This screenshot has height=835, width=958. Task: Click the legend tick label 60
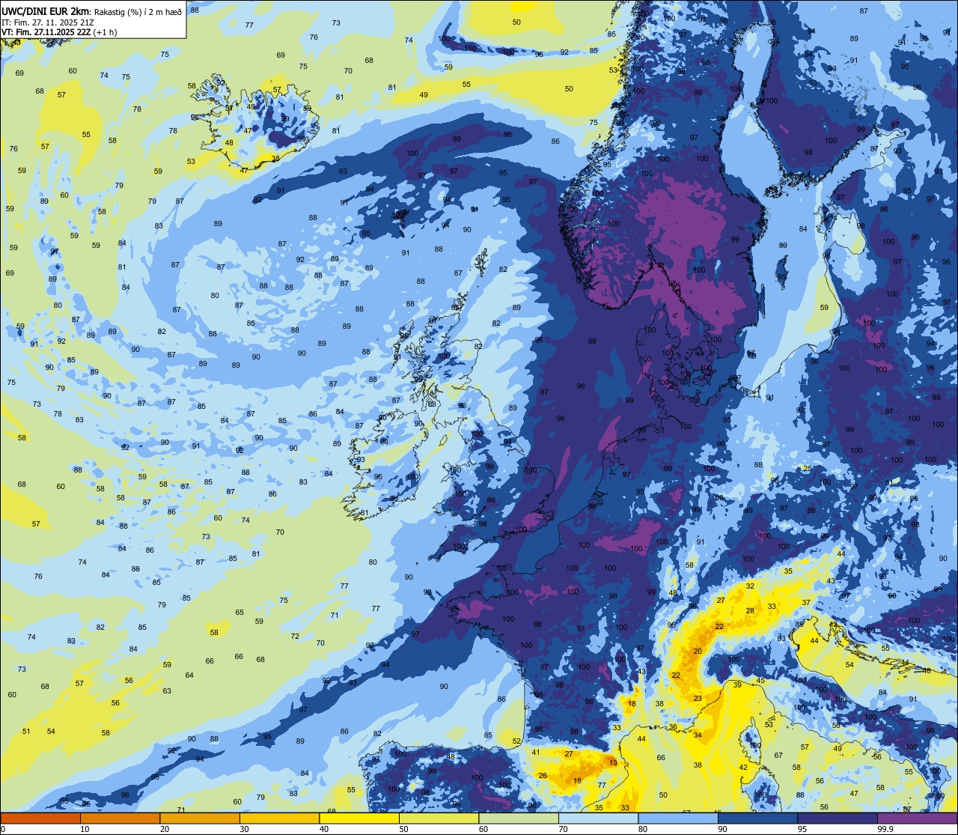point(483,829)
